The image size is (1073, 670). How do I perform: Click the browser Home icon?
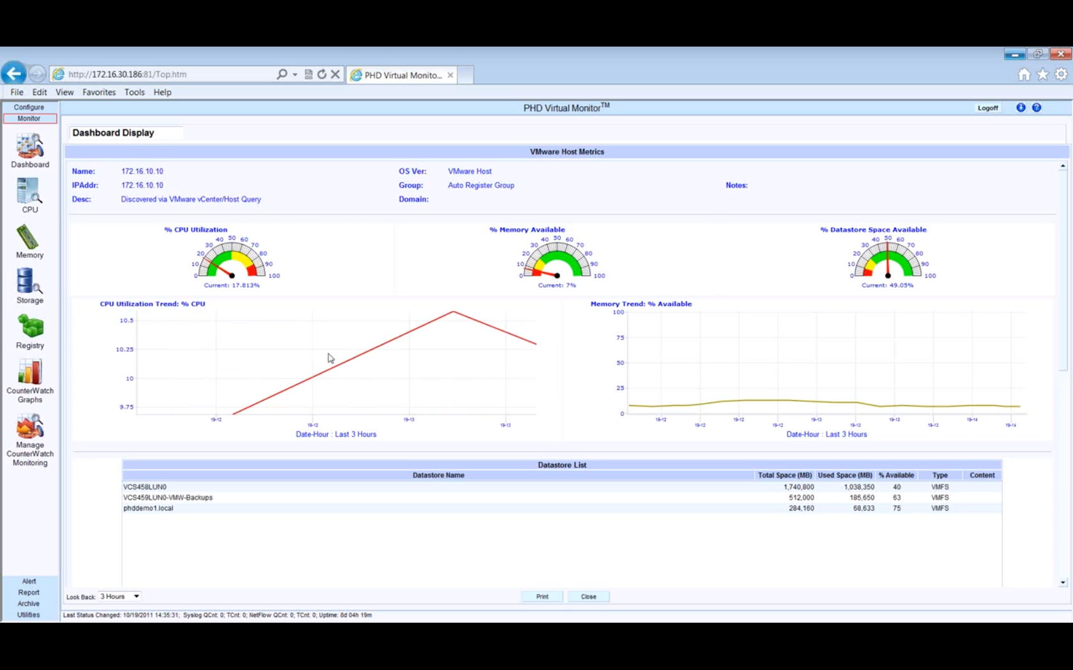click(x=1024, y=75)
